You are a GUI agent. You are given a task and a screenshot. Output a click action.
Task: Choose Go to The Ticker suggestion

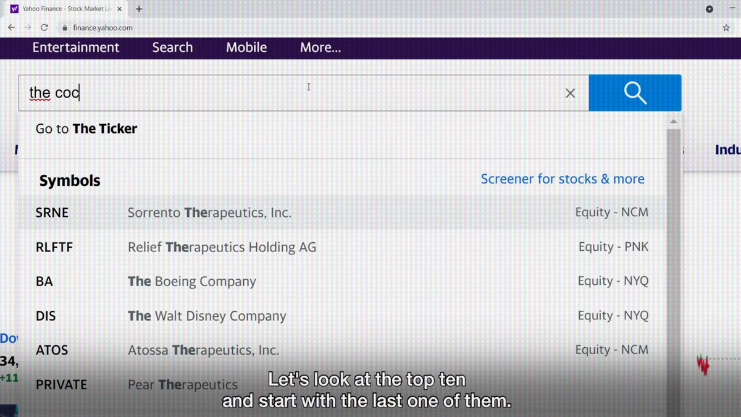(86, 128)
